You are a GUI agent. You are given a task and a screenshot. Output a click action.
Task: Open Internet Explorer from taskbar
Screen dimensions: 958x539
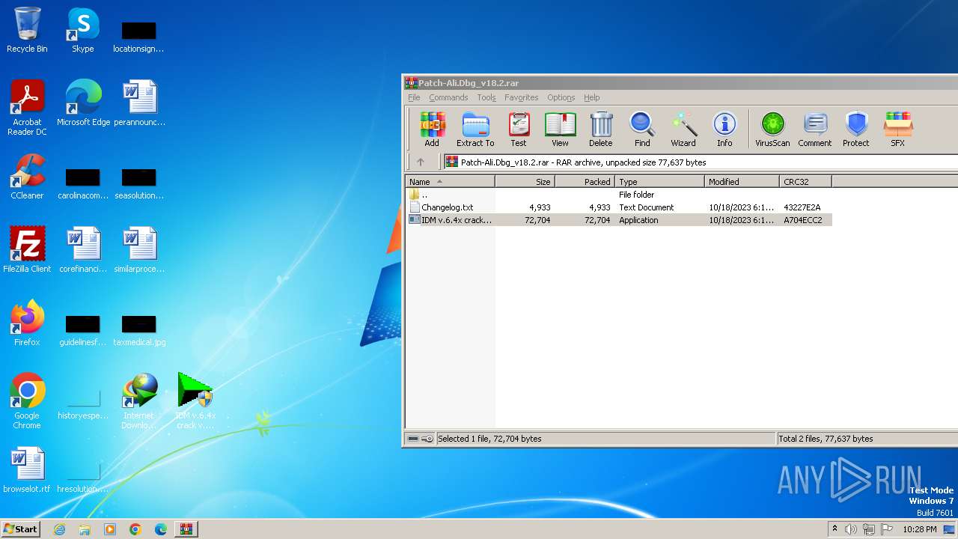click(x=59, y=529)
